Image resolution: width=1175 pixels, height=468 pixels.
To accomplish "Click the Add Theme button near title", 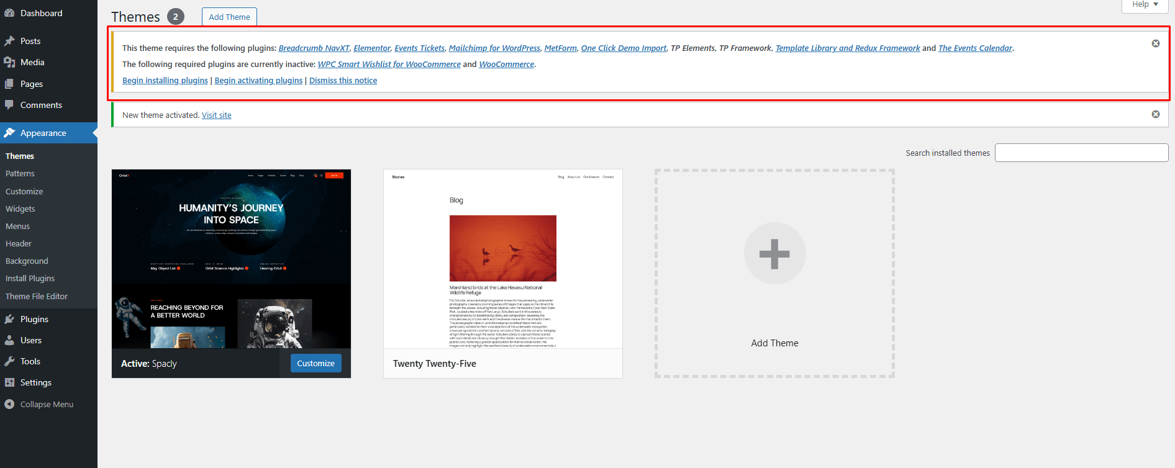I will click(x=229, y=17).
